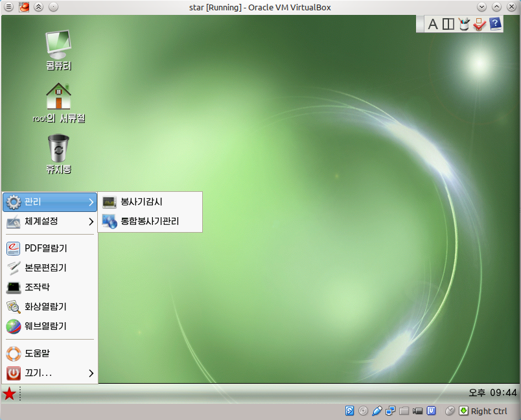The height and width of the screenshot is (420, 521).
Task: Expand the 끄기... submenu arrow
Action: point(91,373)
